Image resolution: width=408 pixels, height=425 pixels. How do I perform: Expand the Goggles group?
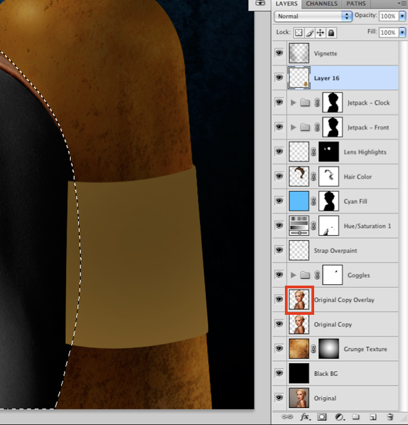(x=293, y=275)
